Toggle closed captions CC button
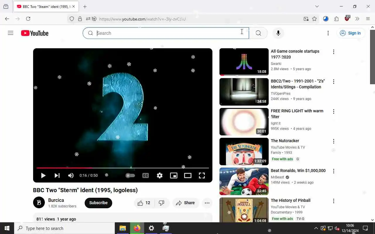This screenshot has width=375, height=234. click(x=146, y=175)
